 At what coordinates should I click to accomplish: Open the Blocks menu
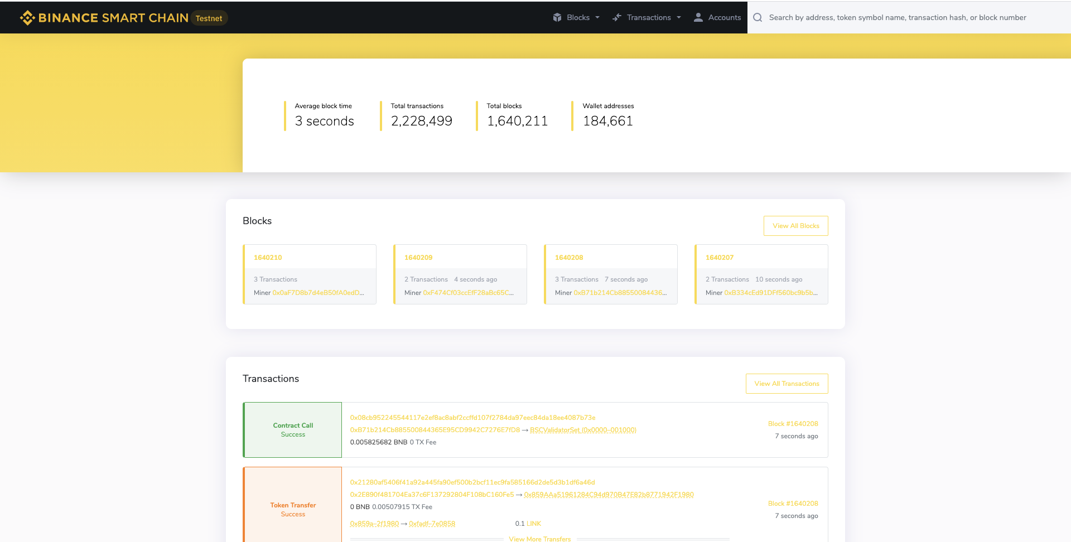click(x=576, y=17)
